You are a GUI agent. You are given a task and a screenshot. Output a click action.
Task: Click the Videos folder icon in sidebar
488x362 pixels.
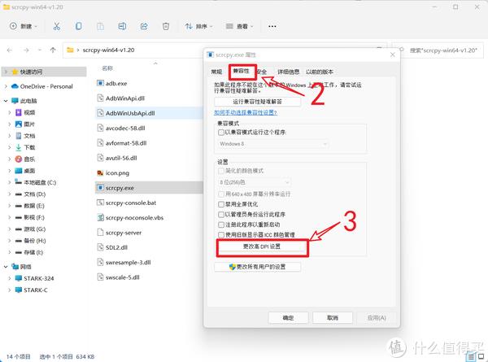click(19, 112)
